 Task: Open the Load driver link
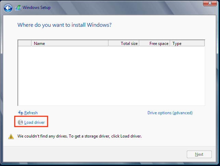click(34, 122)
